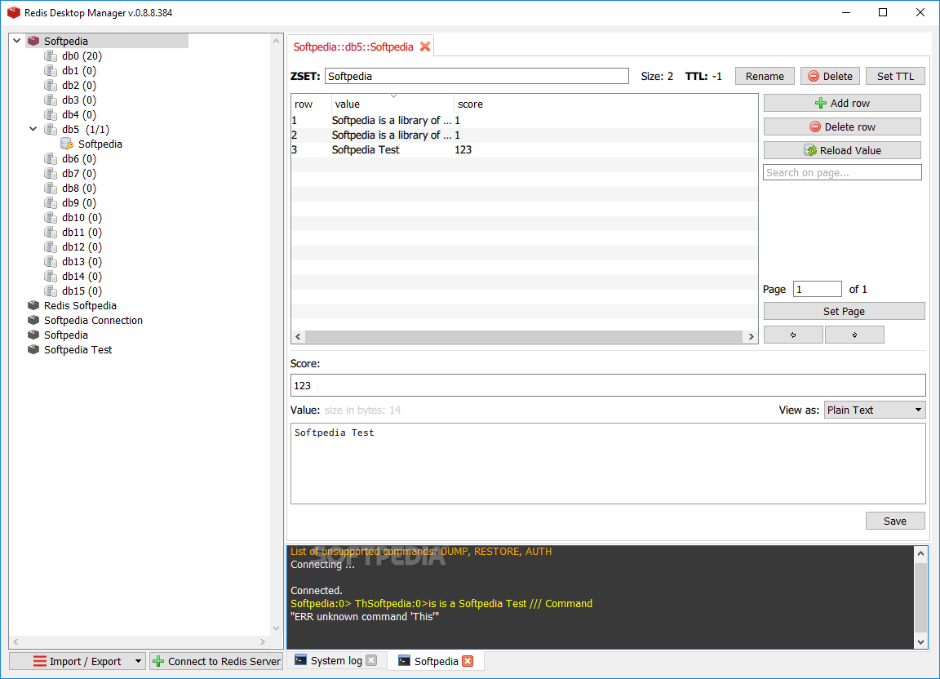
Task: Select table row 3 Softpedia Test
Action: (x=525, y=150)
